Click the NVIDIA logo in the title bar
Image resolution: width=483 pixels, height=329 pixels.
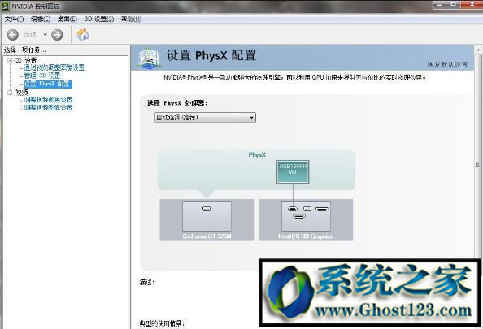tap(5, 6)
